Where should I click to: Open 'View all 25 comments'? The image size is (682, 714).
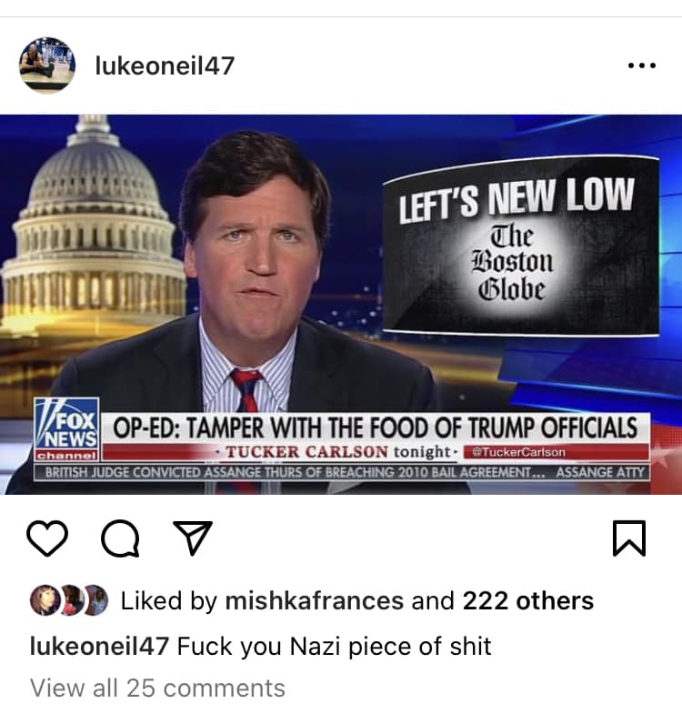click(157, 688)
